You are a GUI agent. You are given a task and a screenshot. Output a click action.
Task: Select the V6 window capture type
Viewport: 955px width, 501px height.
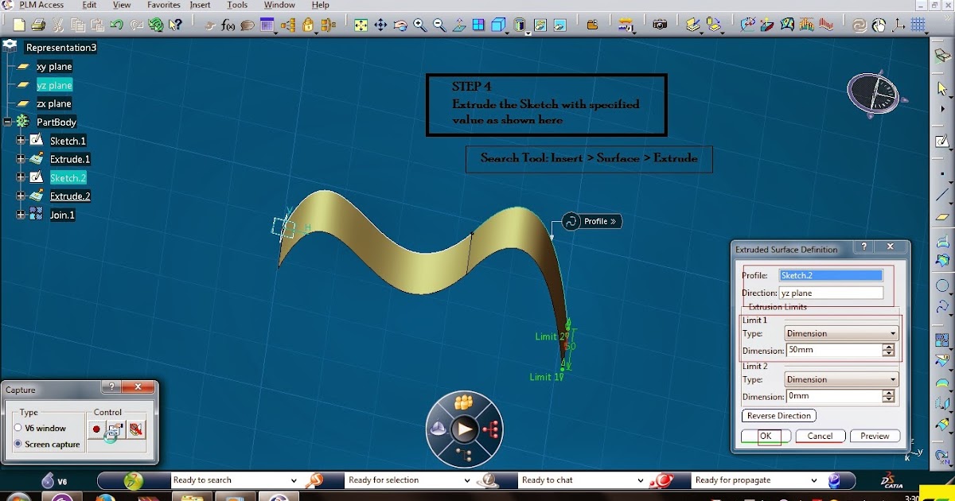18,428
